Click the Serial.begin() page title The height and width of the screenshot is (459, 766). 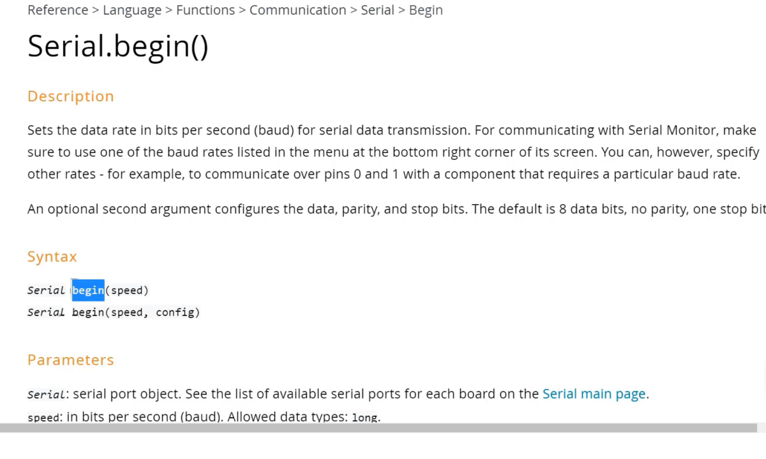(x=118, y=47)
